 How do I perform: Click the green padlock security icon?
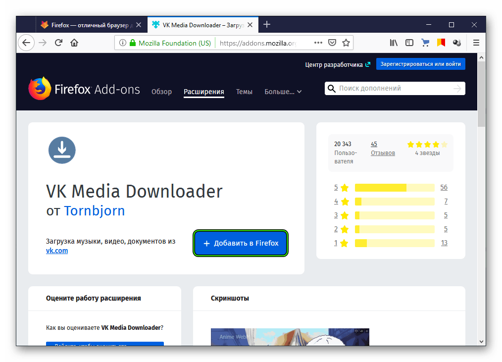click(133, 43)
